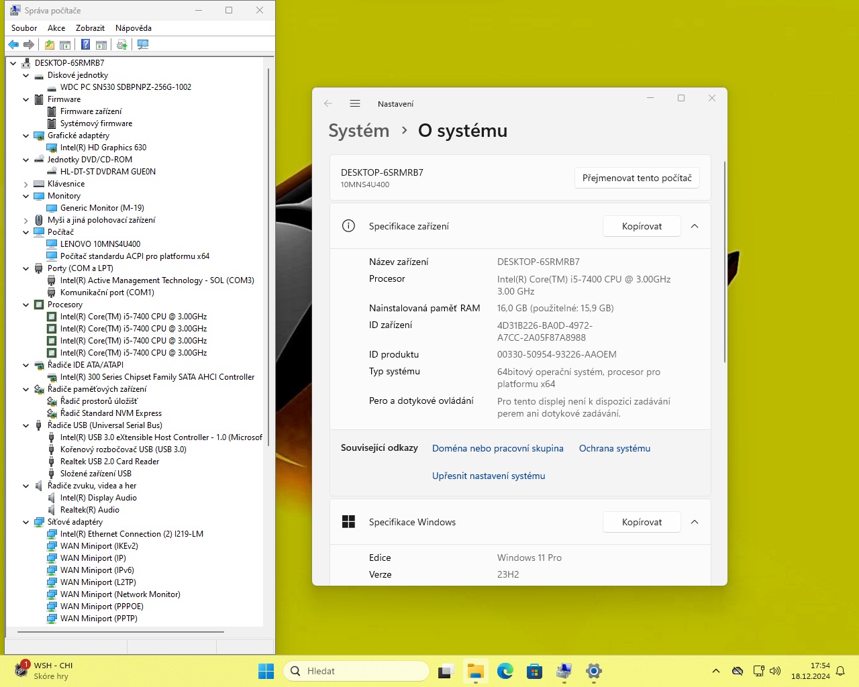Click the volume speaker tray icon
The height and width of the screenshot is (687, 859).
[x=775, y=671]
